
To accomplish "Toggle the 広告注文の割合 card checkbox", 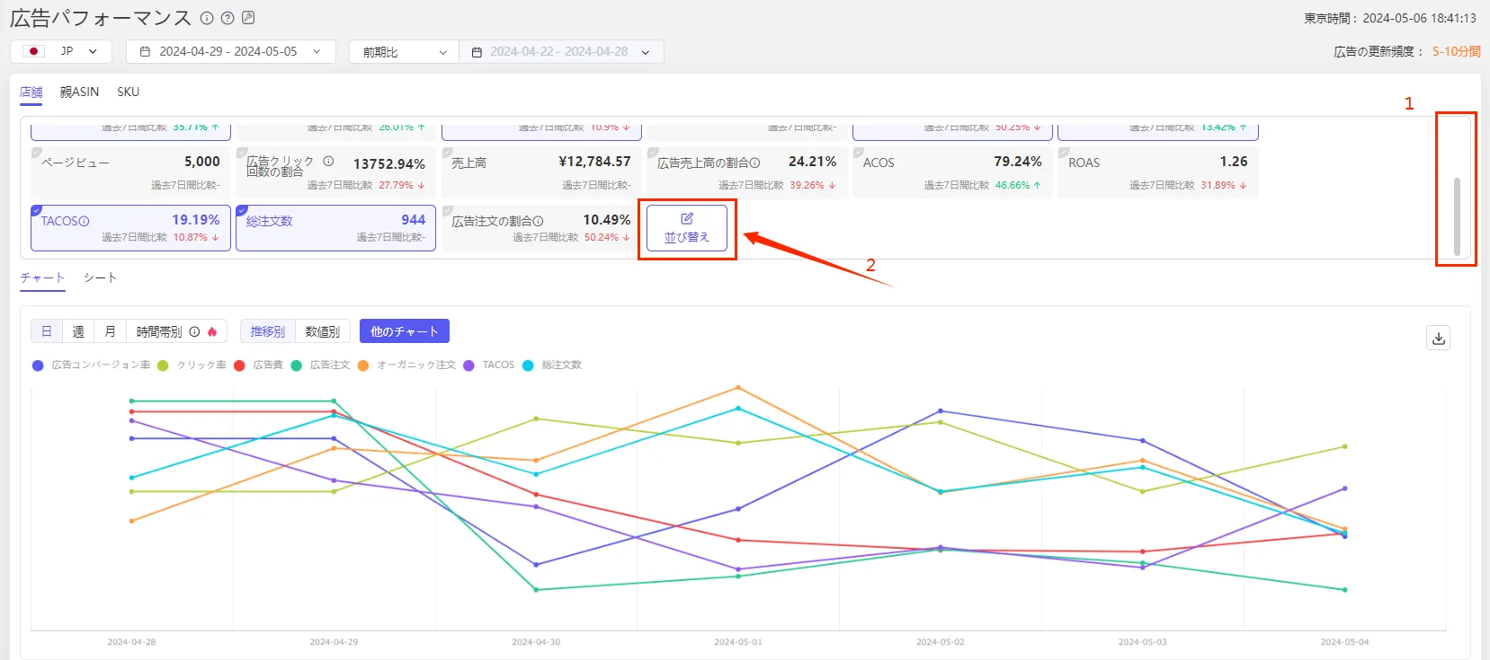I will [x=447, y=210].
